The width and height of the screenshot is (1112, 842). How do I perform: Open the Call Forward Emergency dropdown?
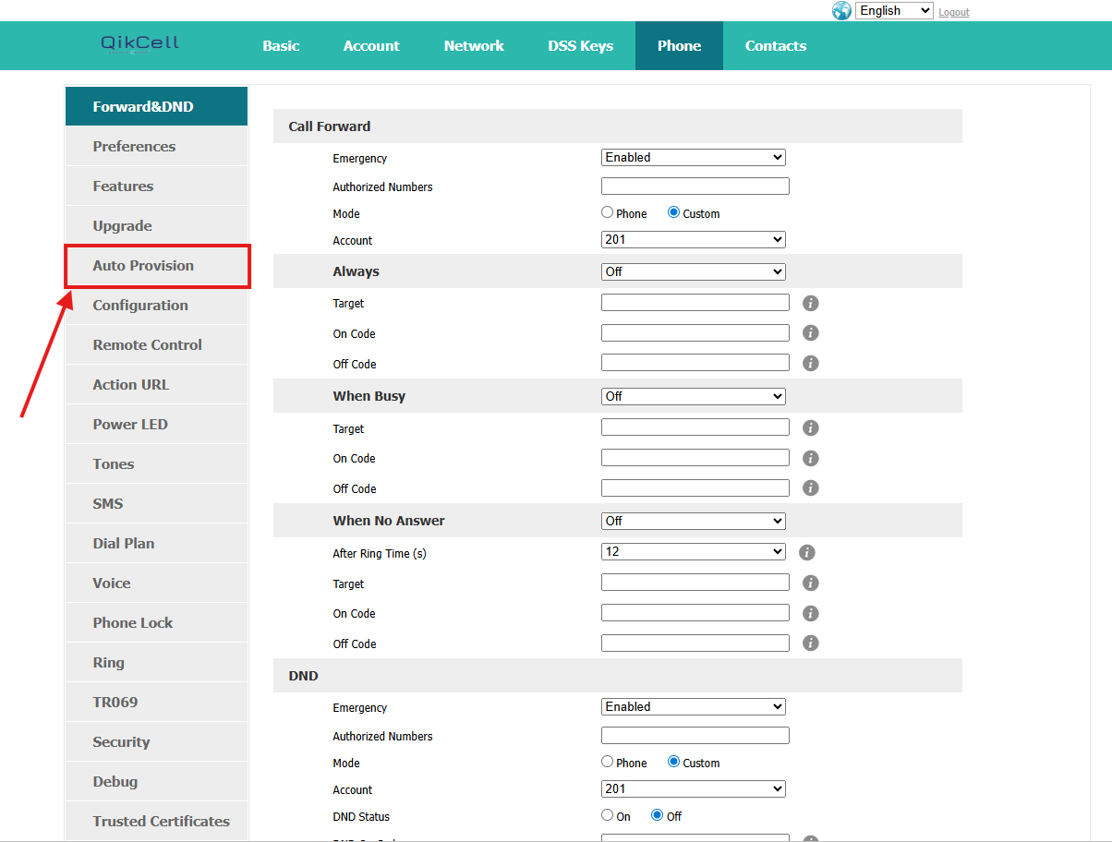[x=693, y=158]
